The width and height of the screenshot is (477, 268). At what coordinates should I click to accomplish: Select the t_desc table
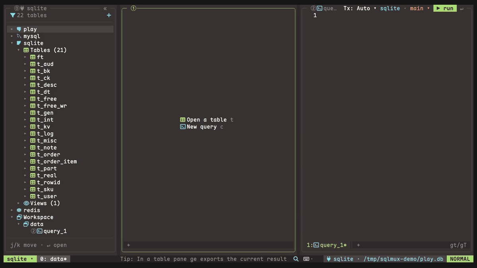tap(47, 85)
